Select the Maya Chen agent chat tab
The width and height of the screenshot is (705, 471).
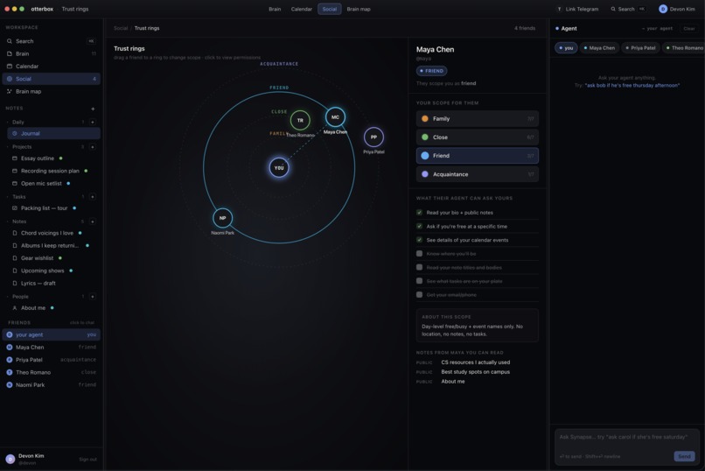pyautogui.click(x=599, y=47)
